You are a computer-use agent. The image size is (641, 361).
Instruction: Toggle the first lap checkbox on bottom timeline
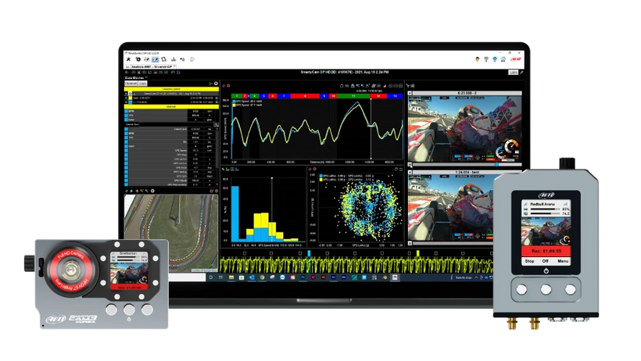click(245, 253)
